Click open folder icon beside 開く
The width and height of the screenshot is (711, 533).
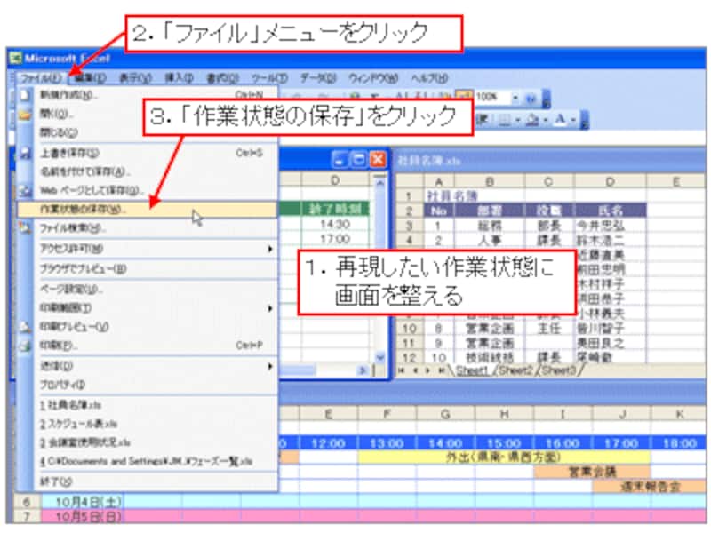25,114
